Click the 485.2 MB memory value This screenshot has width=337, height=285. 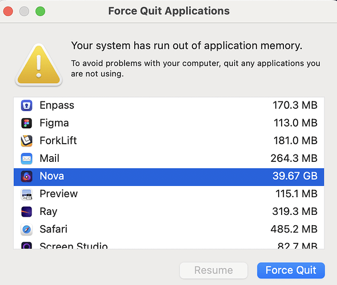(x=294, y=229)
